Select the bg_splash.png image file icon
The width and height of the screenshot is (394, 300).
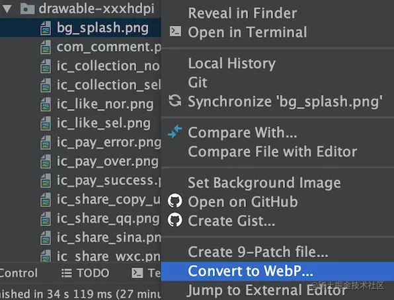pyautogui.click(x=46, y=28)
